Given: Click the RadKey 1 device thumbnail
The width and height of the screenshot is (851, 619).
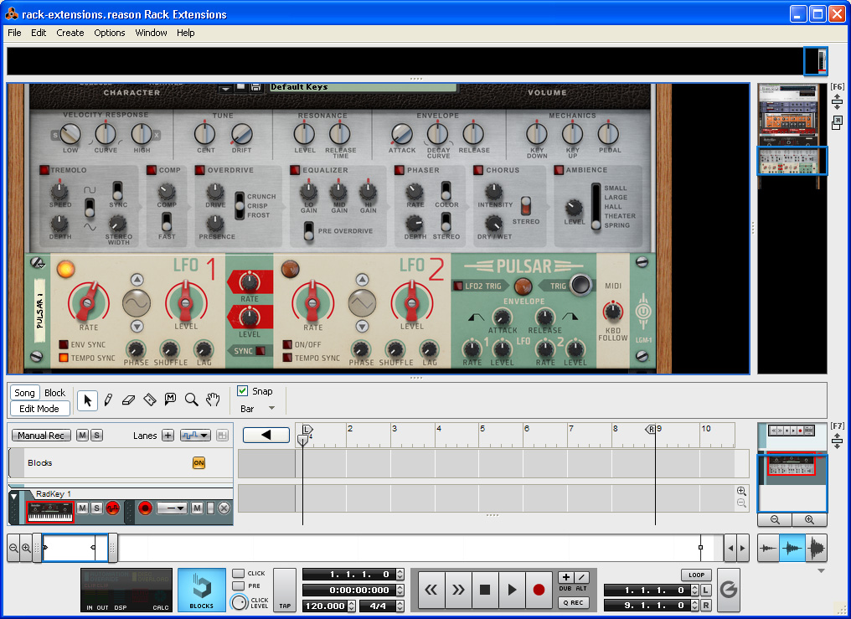Looking at the screenshot, I should click(x=50, y=512).
